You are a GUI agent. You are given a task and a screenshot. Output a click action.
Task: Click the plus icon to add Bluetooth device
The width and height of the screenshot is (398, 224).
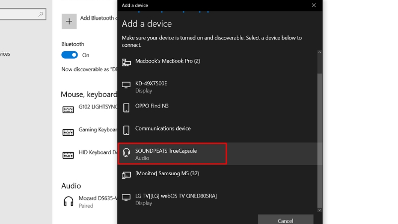[x=69, y=21]
